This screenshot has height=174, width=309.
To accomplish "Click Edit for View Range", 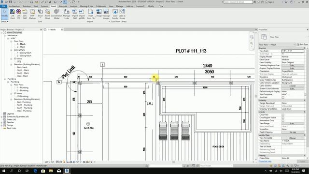I will click(x=293, y=124).
